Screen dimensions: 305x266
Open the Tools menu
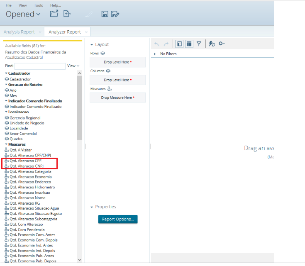tap(38, 5)
